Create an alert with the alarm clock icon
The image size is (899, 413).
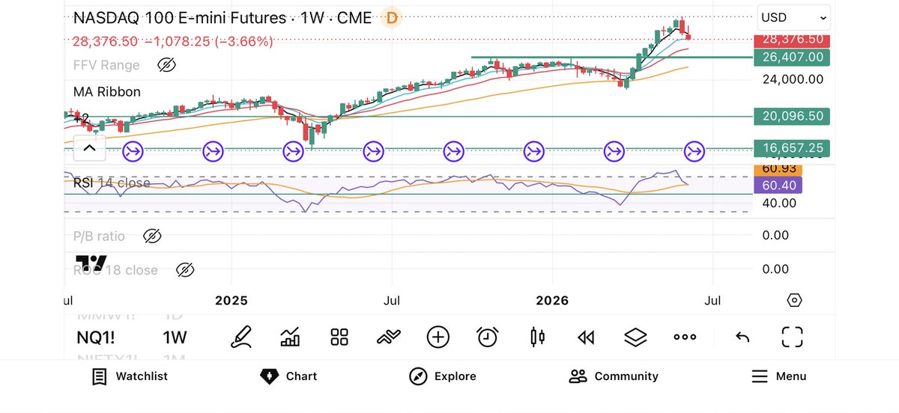488,337
